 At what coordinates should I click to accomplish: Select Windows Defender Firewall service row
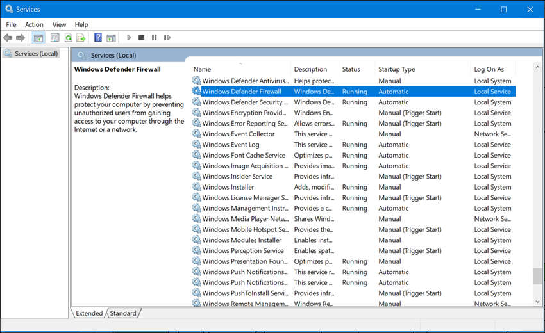coord(353,92)
